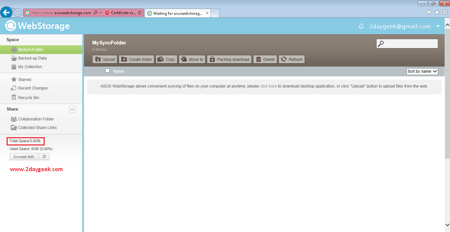450x232 pixels.
Task: Click the browser address bar URL
Action: pos(61,13)
